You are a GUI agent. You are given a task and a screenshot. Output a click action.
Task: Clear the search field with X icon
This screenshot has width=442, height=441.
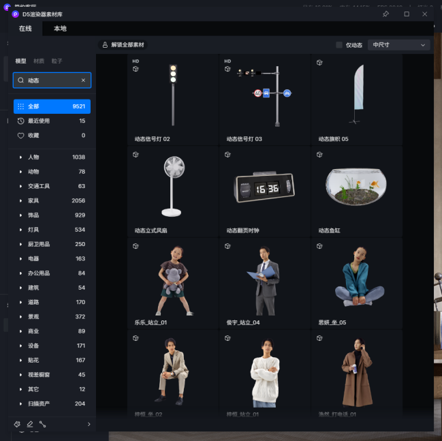click(83, 80)
